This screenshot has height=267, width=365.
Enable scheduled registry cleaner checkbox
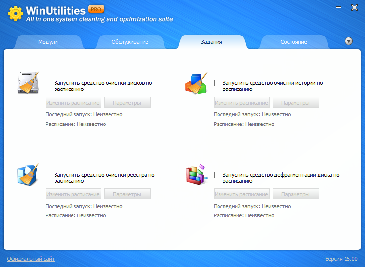point(49,175)
